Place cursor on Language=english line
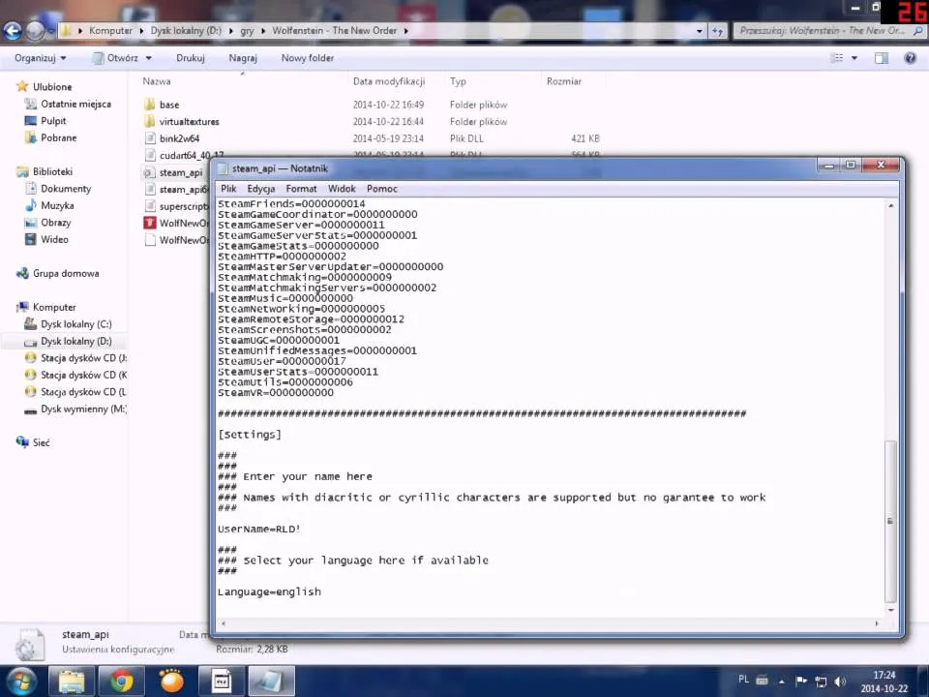This screenshot has height=697, width=929. pos(270,591)
